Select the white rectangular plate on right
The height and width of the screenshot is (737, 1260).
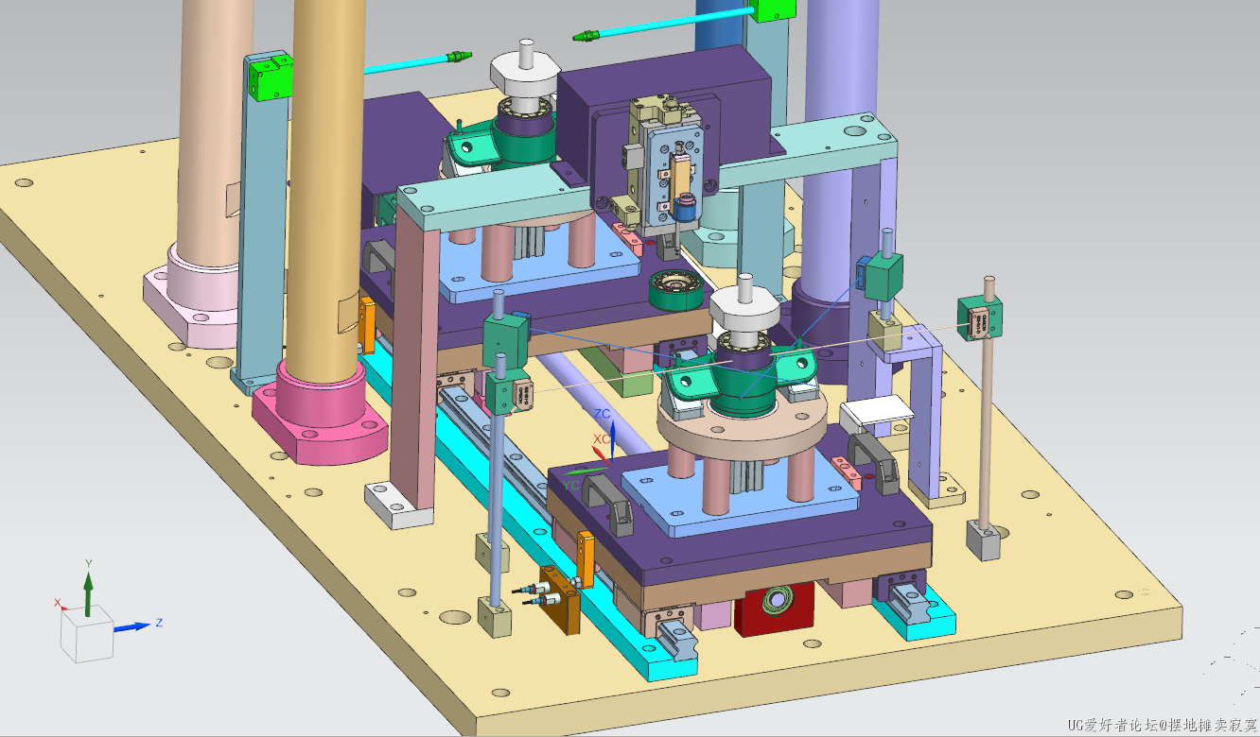tap(879, 412)
